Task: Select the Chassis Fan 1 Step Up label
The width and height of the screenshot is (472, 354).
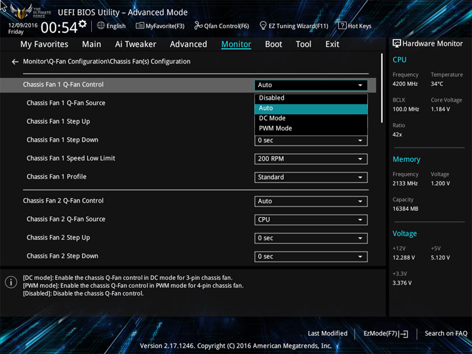Action: (58, 121)
